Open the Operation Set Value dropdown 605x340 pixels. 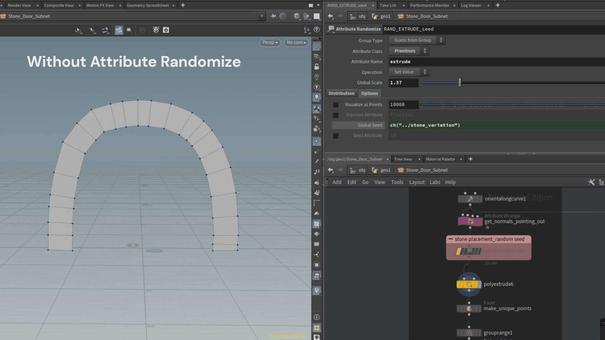[x=409, y=72]
